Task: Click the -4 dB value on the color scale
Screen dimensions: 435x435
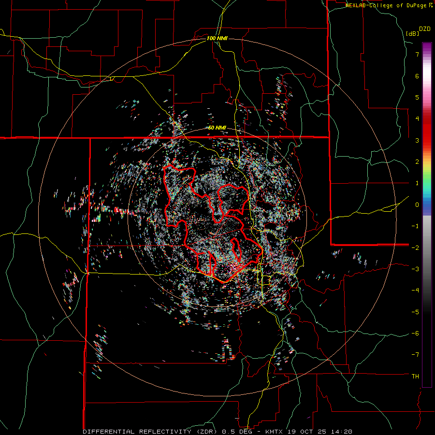Action: (x=415, y=290)
